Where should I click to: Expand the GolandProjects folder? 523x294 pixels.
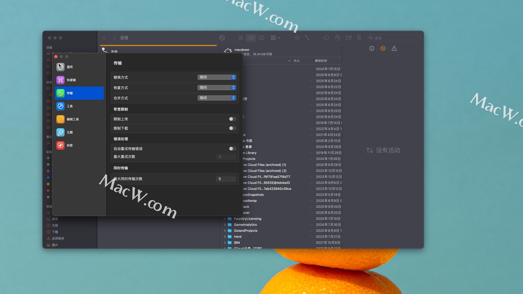[x=225, y=231]
